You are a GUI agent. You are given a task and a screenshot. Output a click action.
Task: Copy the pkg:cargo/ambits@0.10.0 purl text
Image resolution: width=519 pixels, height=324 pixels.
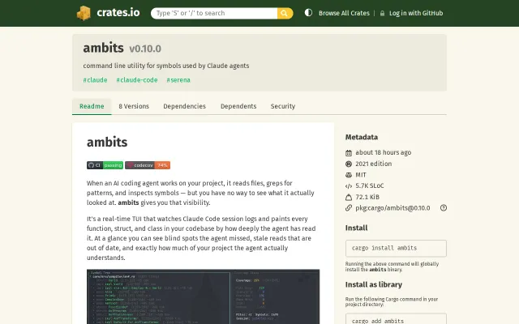(392, 208)
